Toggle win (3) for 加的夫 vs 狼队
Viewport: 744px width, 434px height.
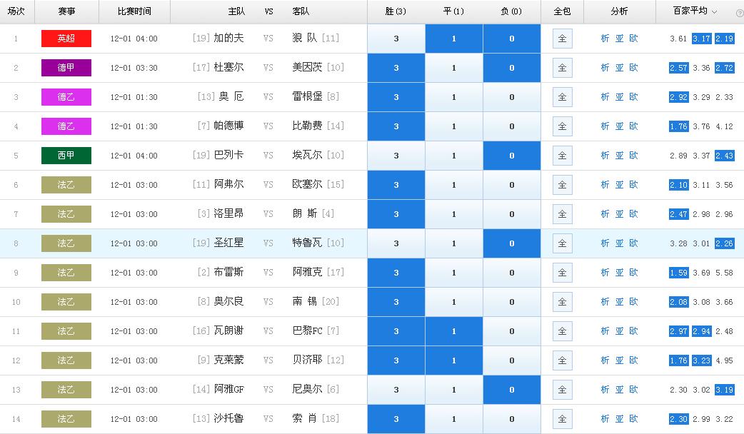(x=396, y=39)
